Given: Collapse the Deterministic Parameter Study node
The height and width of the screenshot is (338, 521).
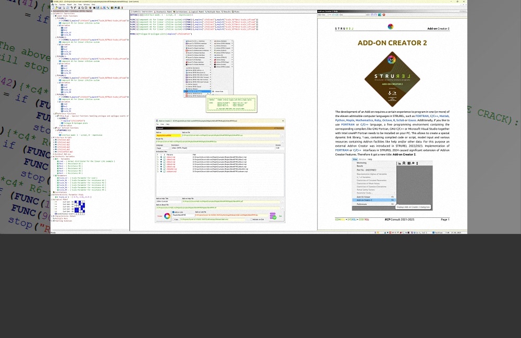Looking at the screenshot, I should pyautogui.click(x=52, y=194).
